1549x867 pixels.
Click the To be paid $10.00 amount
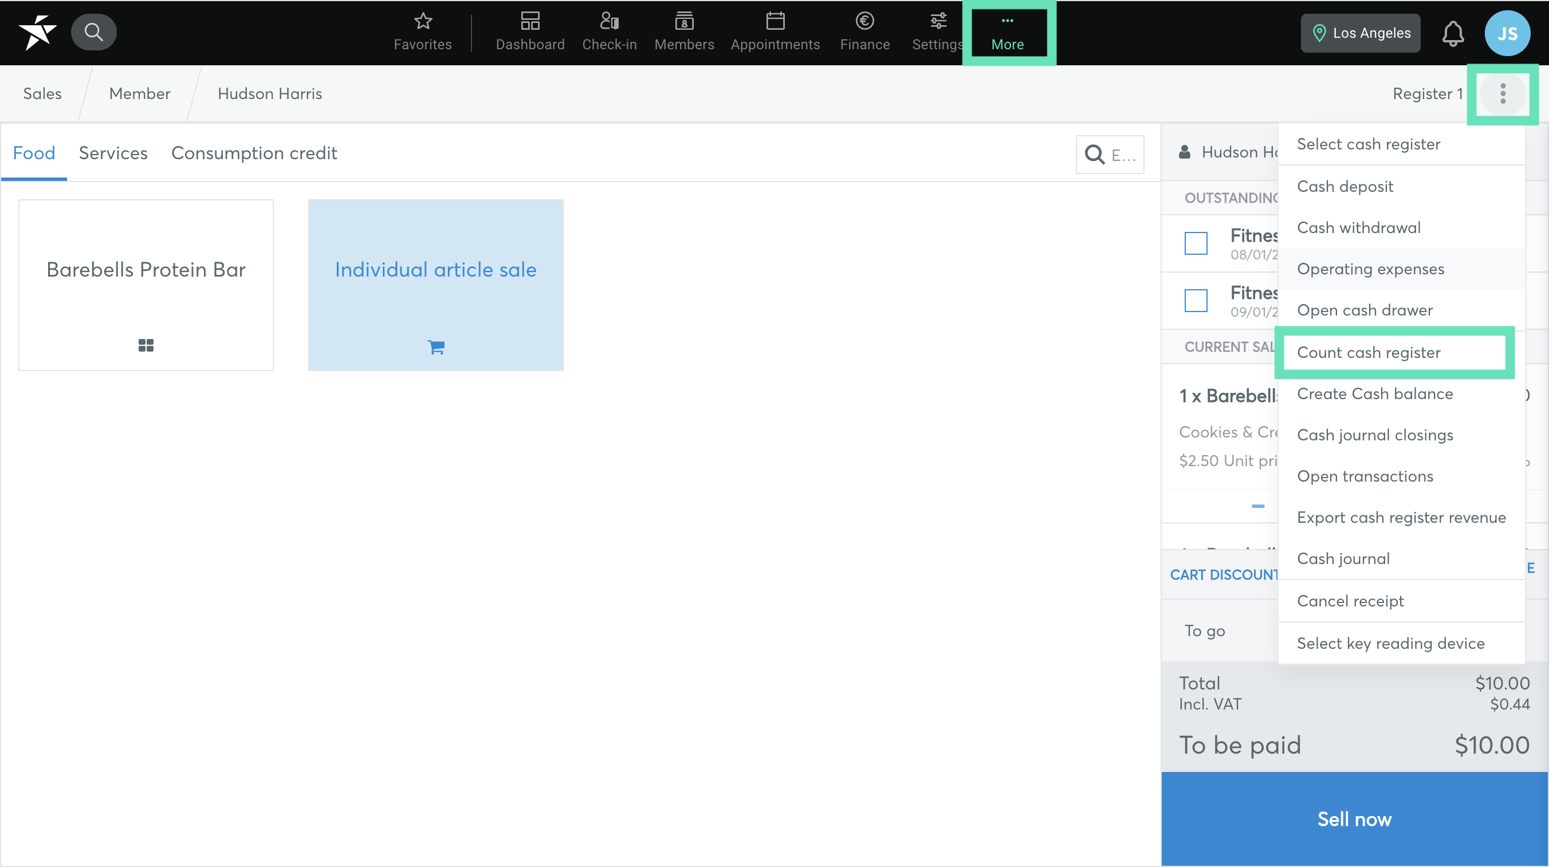[x=1492, y=746]
